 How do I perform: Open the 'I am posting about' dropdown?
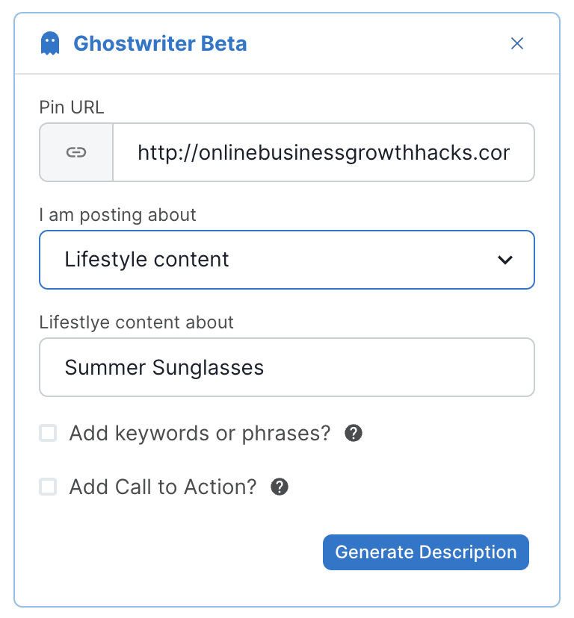[286, 260]
